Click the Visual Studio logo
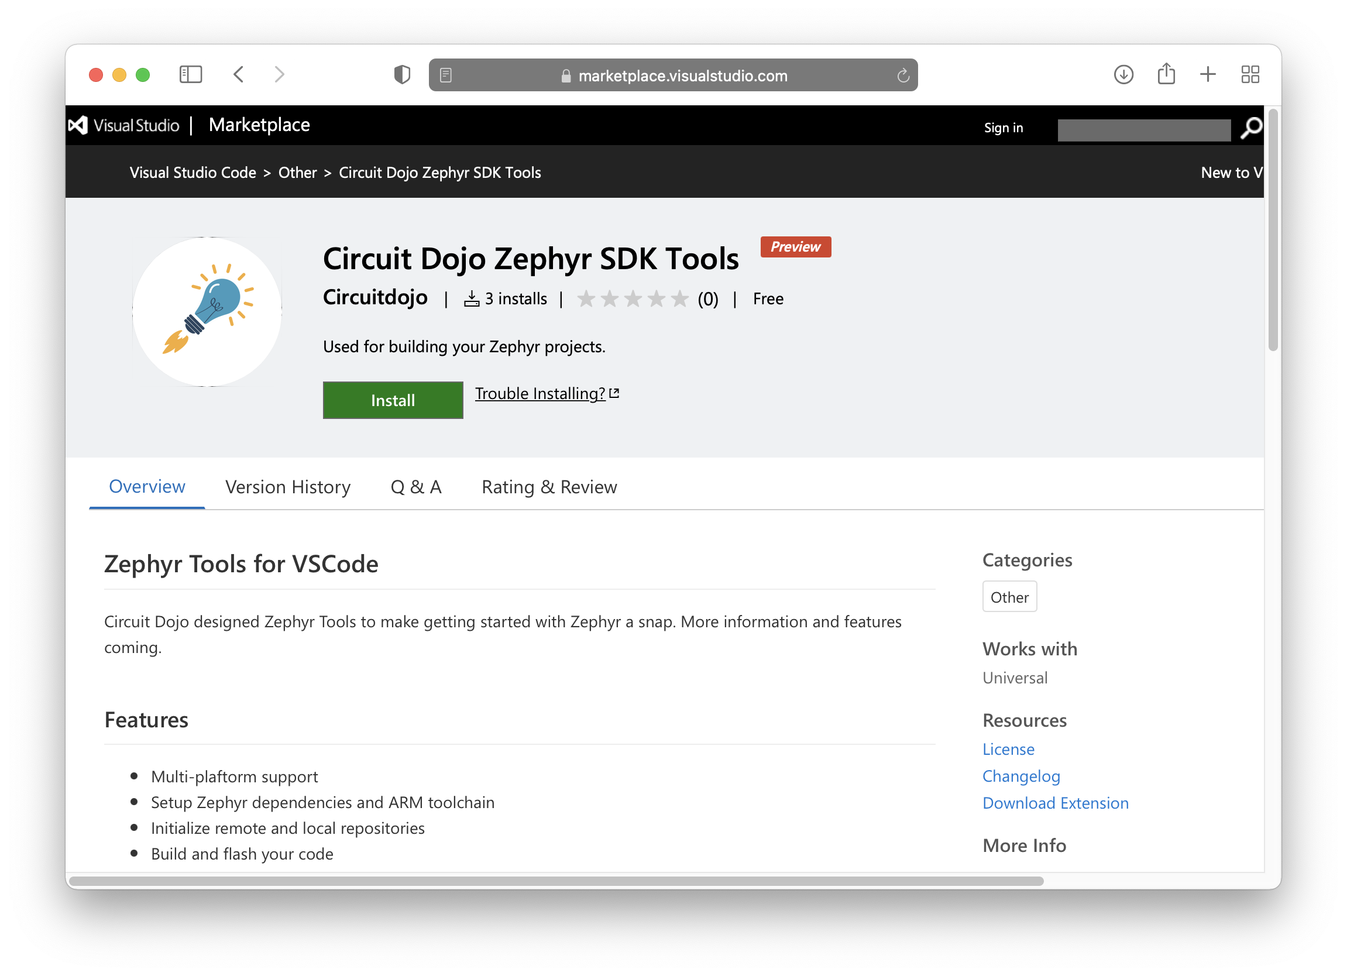 (123, 125)
